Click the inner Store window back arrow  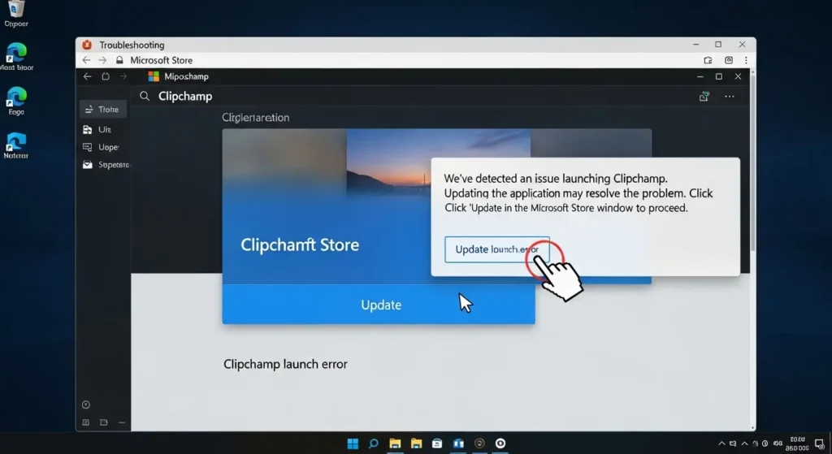[x=88, y=76]
